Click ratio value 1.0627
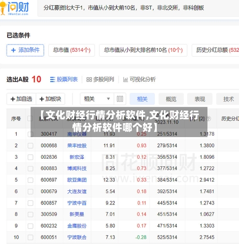 (207, 214)
